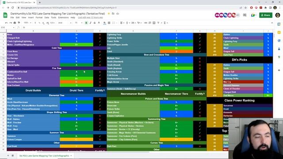The width and height of the screenshot is (283, 159).
Task: Open the Format menu
Action: [x=39, y=18]
